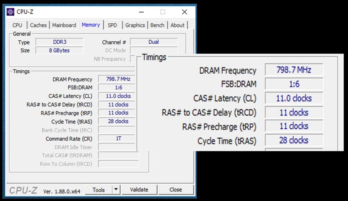Viewport: 348px width, 201px height.
Task: Open the About tab
Action: coord(177,25)
